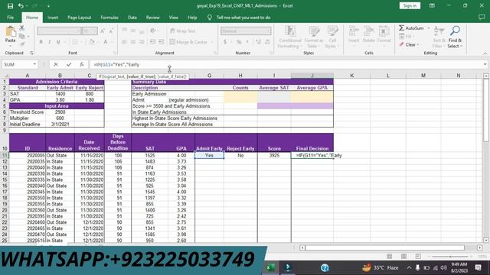
Task: Open Conditional Formatting menu
Action: [290, 37]
